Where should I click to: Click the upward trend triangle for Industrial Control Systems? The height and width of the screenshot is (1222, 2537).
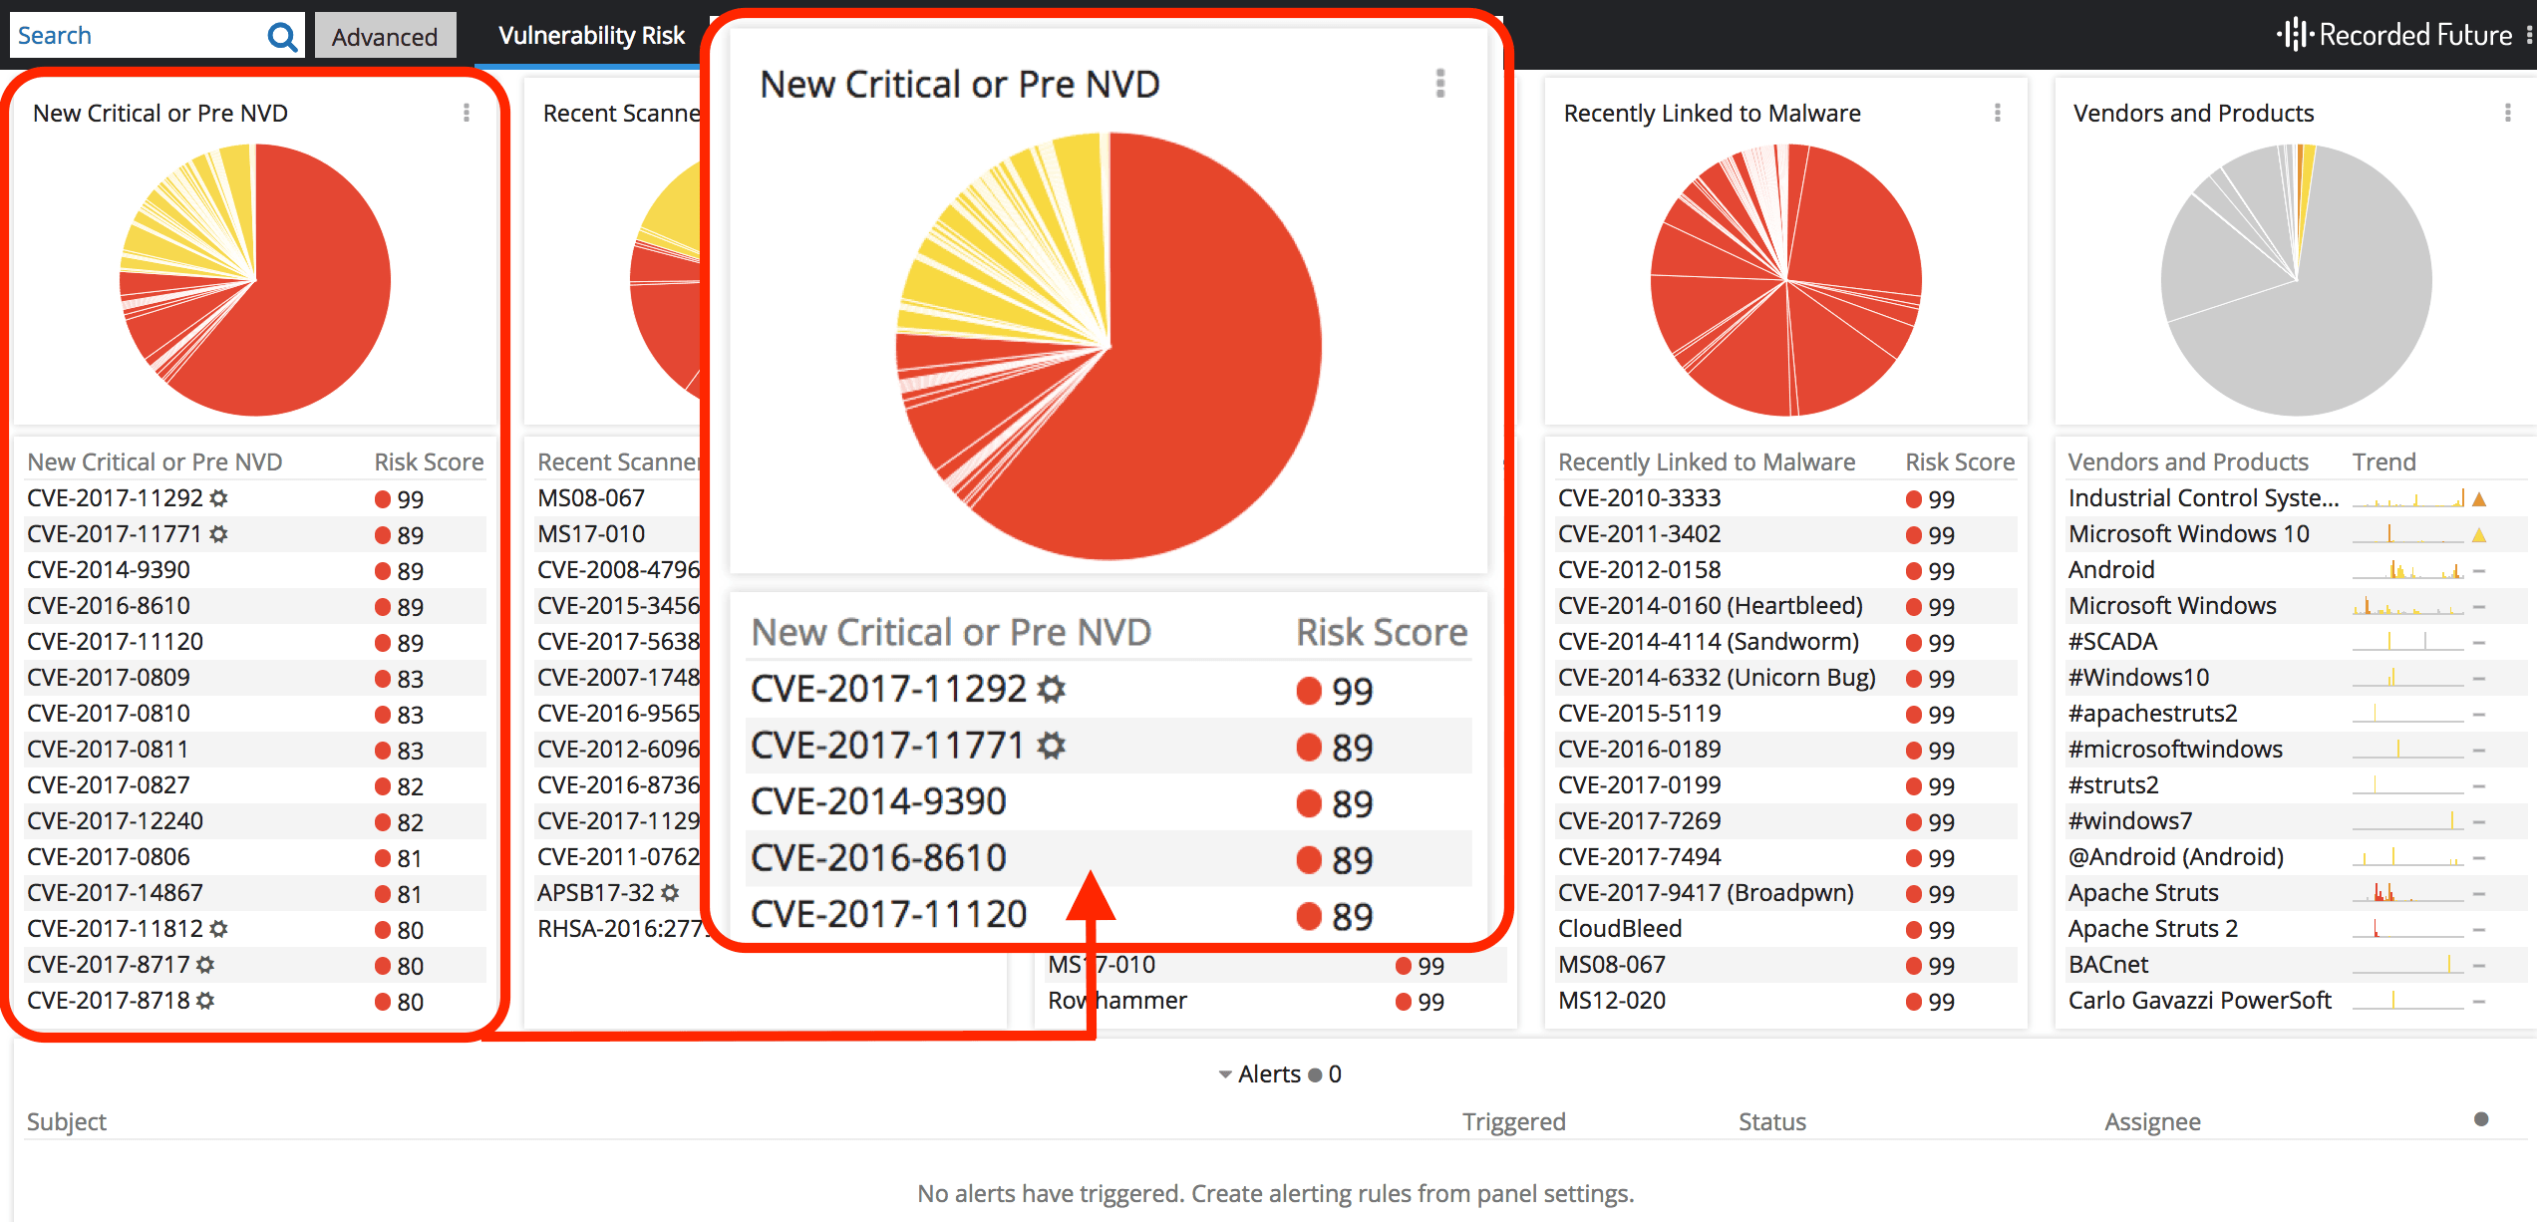(2479, 498)
